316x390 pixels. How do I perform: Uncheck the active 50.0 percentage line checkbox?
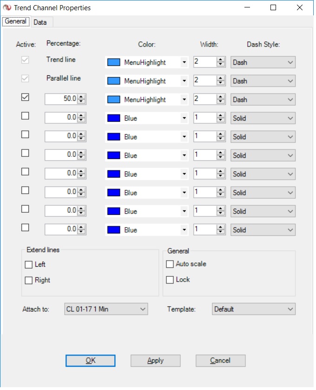click(26, 98)
